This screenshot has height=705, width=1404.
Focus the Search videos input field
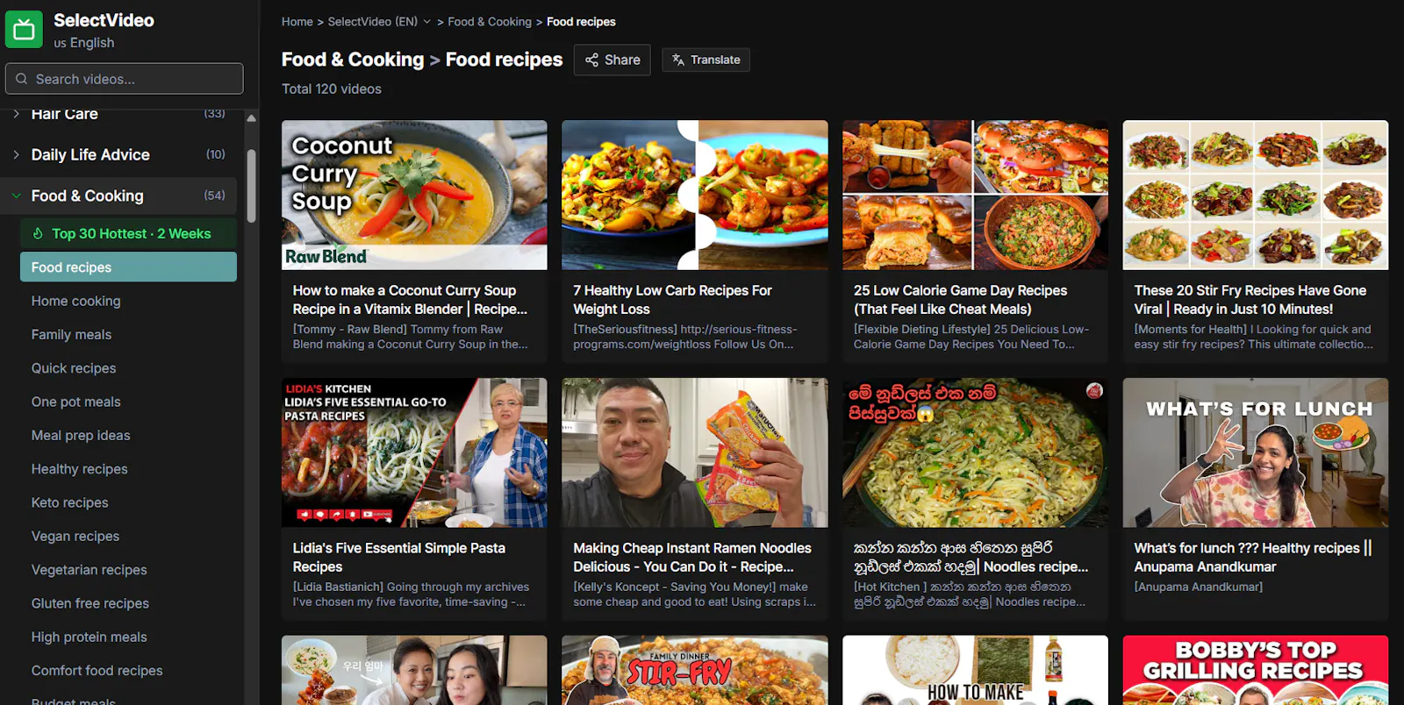pyautogui.click(x=125, y=79)
